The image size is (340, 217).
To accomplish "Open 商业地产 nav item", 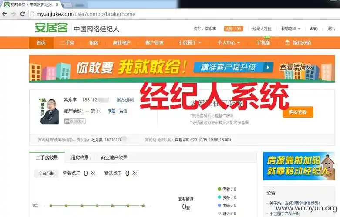I will pyautogui.click(x=121, y=43).
